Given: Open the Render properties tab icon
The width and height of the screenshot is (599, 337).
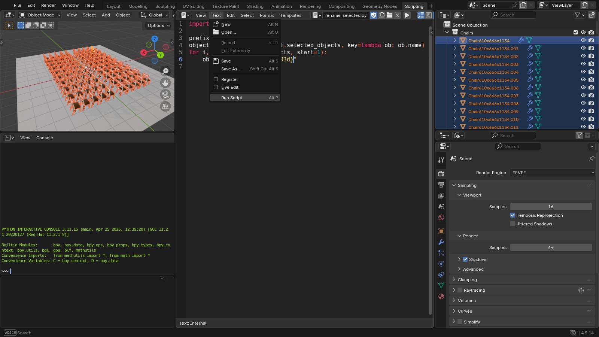Looking at the screenshot, I should click(x=441, y=173).
